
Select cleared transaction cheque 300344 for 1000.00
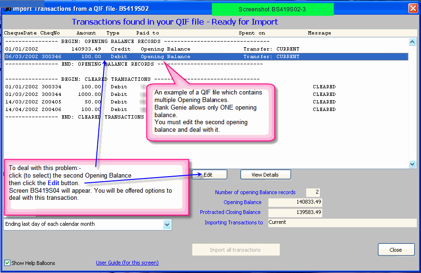coord(206,94)
